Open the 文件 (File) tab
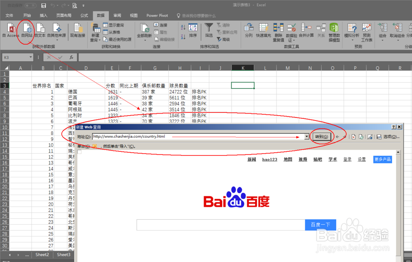 9,16
